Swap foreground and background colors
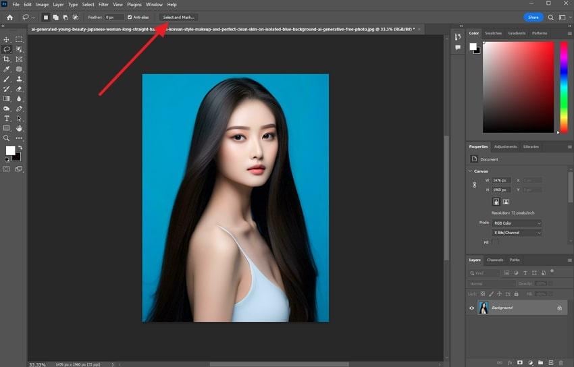574x367 pixels. (x=20, y=147)
